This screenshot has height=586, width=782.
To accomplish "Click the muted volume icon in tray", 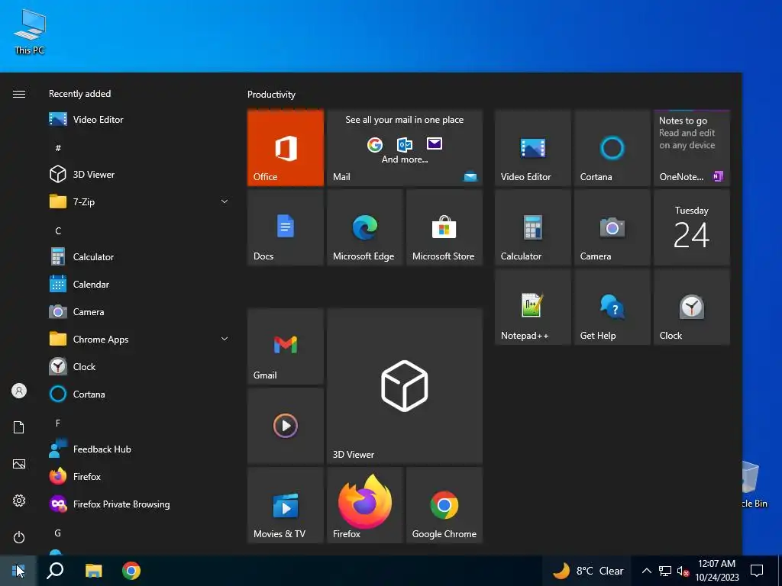I will tap(683, 571).
